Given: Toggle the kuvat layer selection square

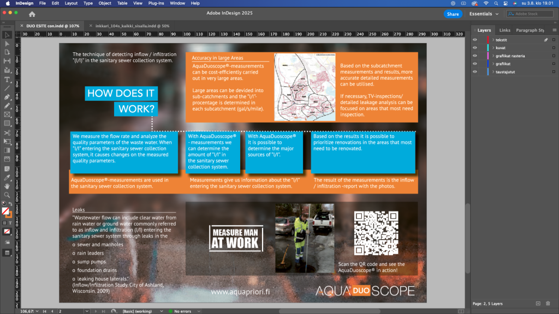Looking at the screenshot, I should pos(554,48).
